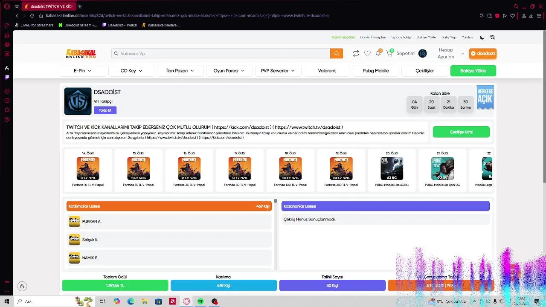
Task: Click the browser address bar URL
Action: 187,16
